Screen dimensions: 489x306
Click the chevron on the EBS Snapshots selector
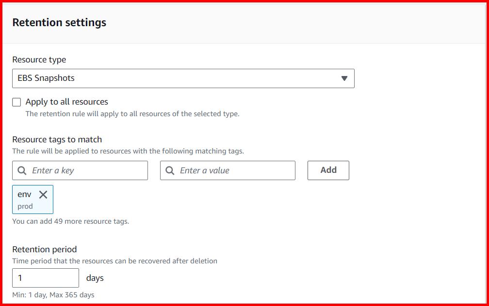pyautogui.click(x=345, y=78)
